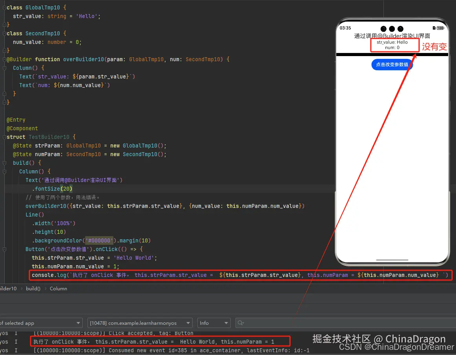
Task: Click 'this.numParam.num_value = 1' line
Action: [x=75, y=266]
